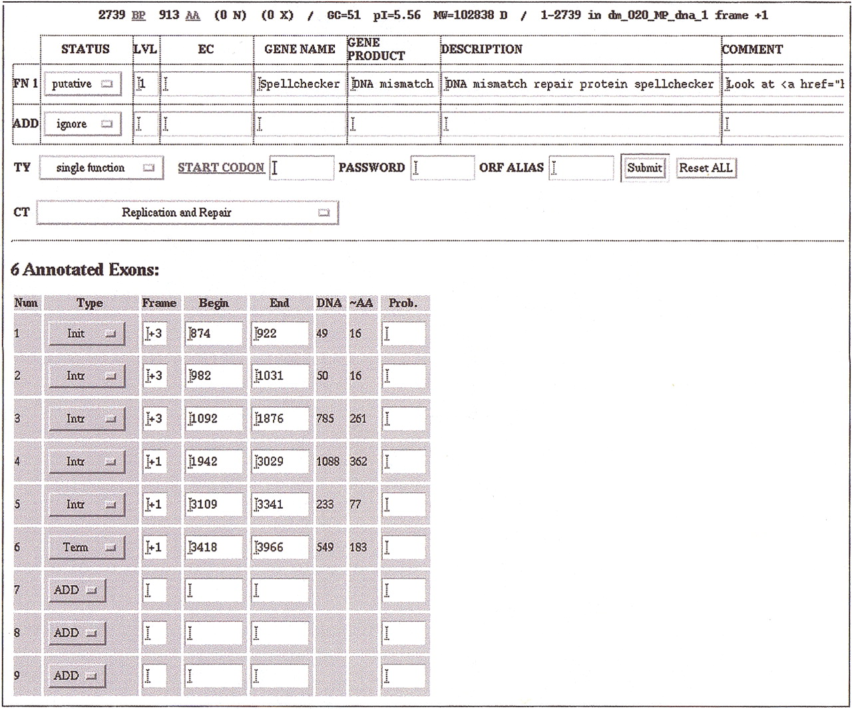Change exon 1 type from Init
The width and height of the screenshot is (852, 709).
point(87,334)
